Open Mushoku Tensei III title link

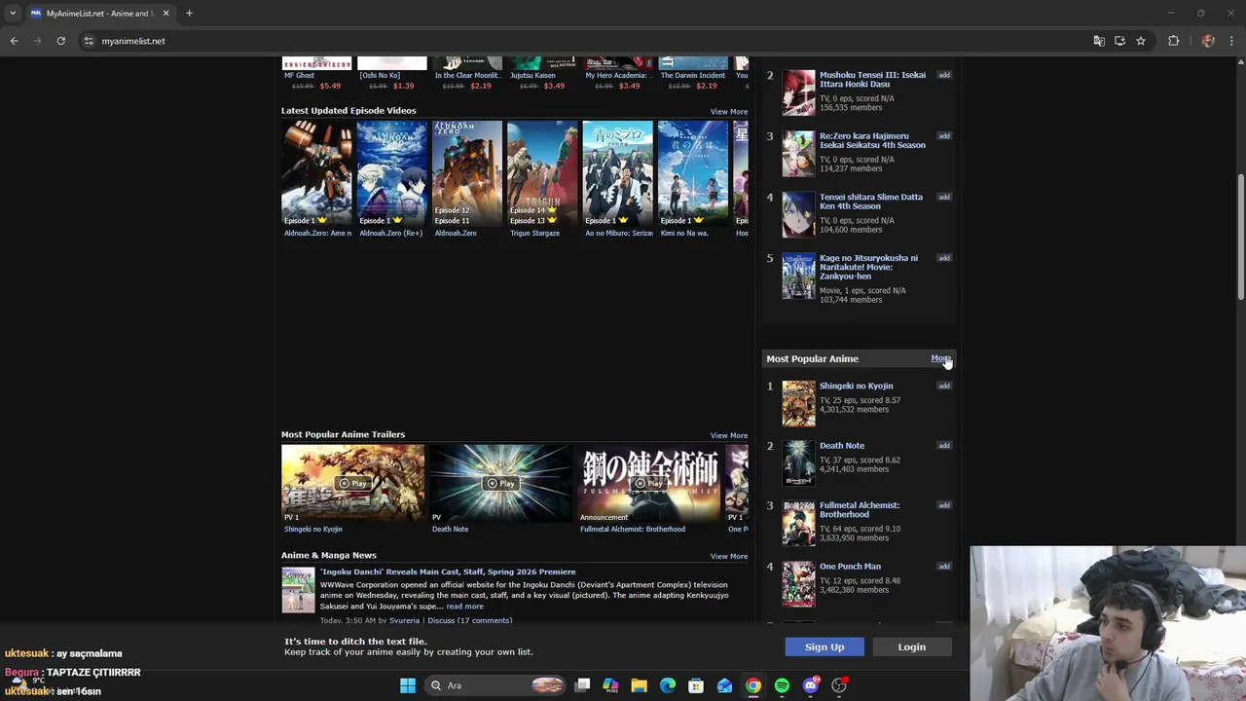click(x=872, y=80)
